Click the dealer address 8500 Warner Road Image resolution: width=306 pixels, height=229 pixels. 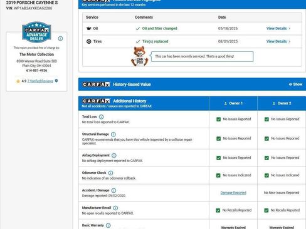[36, 61]
